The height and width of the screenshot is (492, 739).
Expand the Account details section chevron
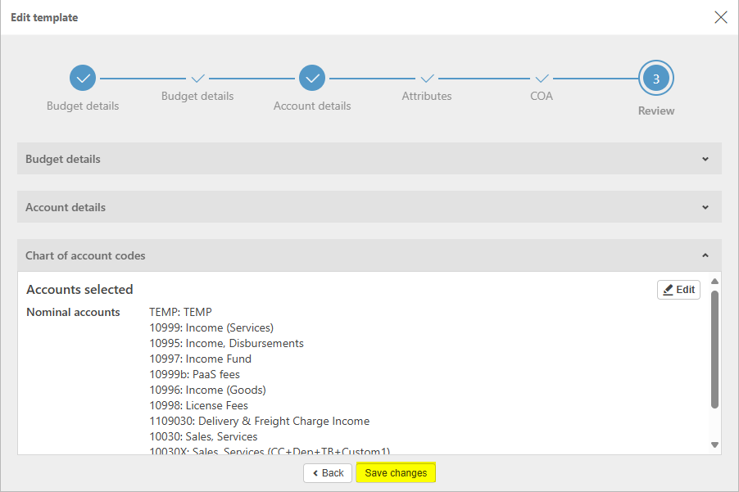705,207
